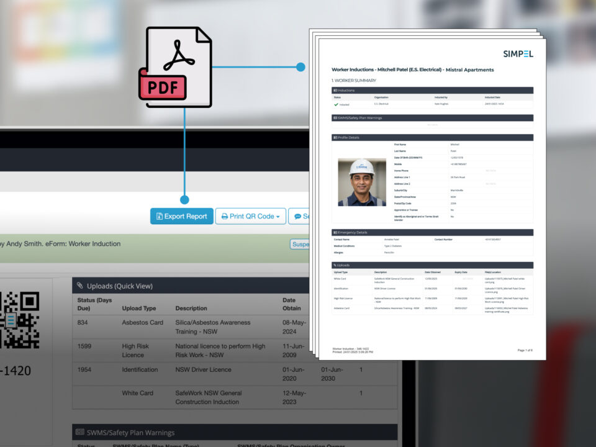This screenshot has width=596, height=447.
Task: Click the Export Report button
Action: pyautogui.click(x=182, y=216)
